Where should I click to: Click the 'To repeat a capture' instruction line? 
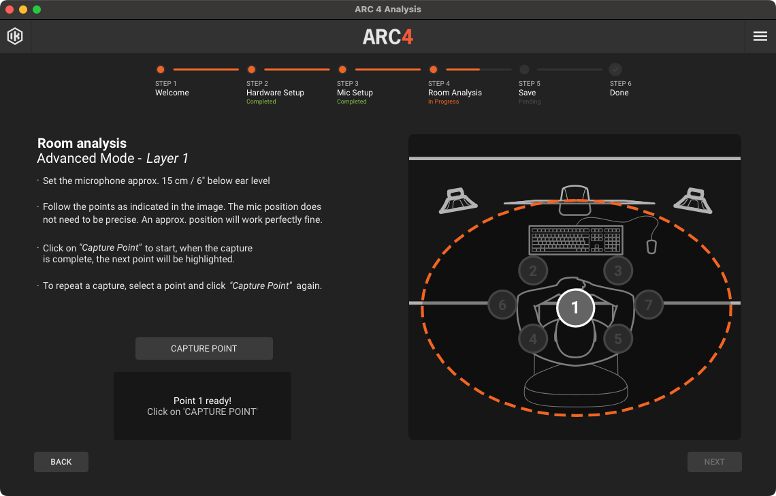(x=182, y=286)
